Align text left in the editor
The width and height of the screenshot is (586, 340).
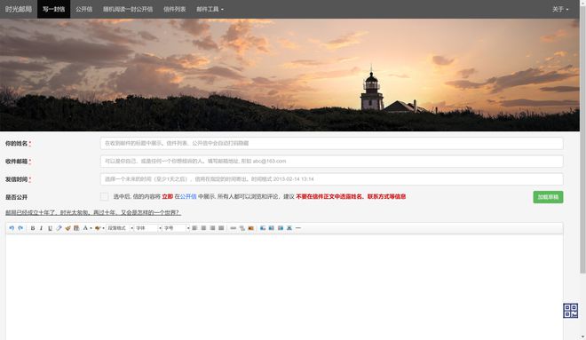(194, 228)
